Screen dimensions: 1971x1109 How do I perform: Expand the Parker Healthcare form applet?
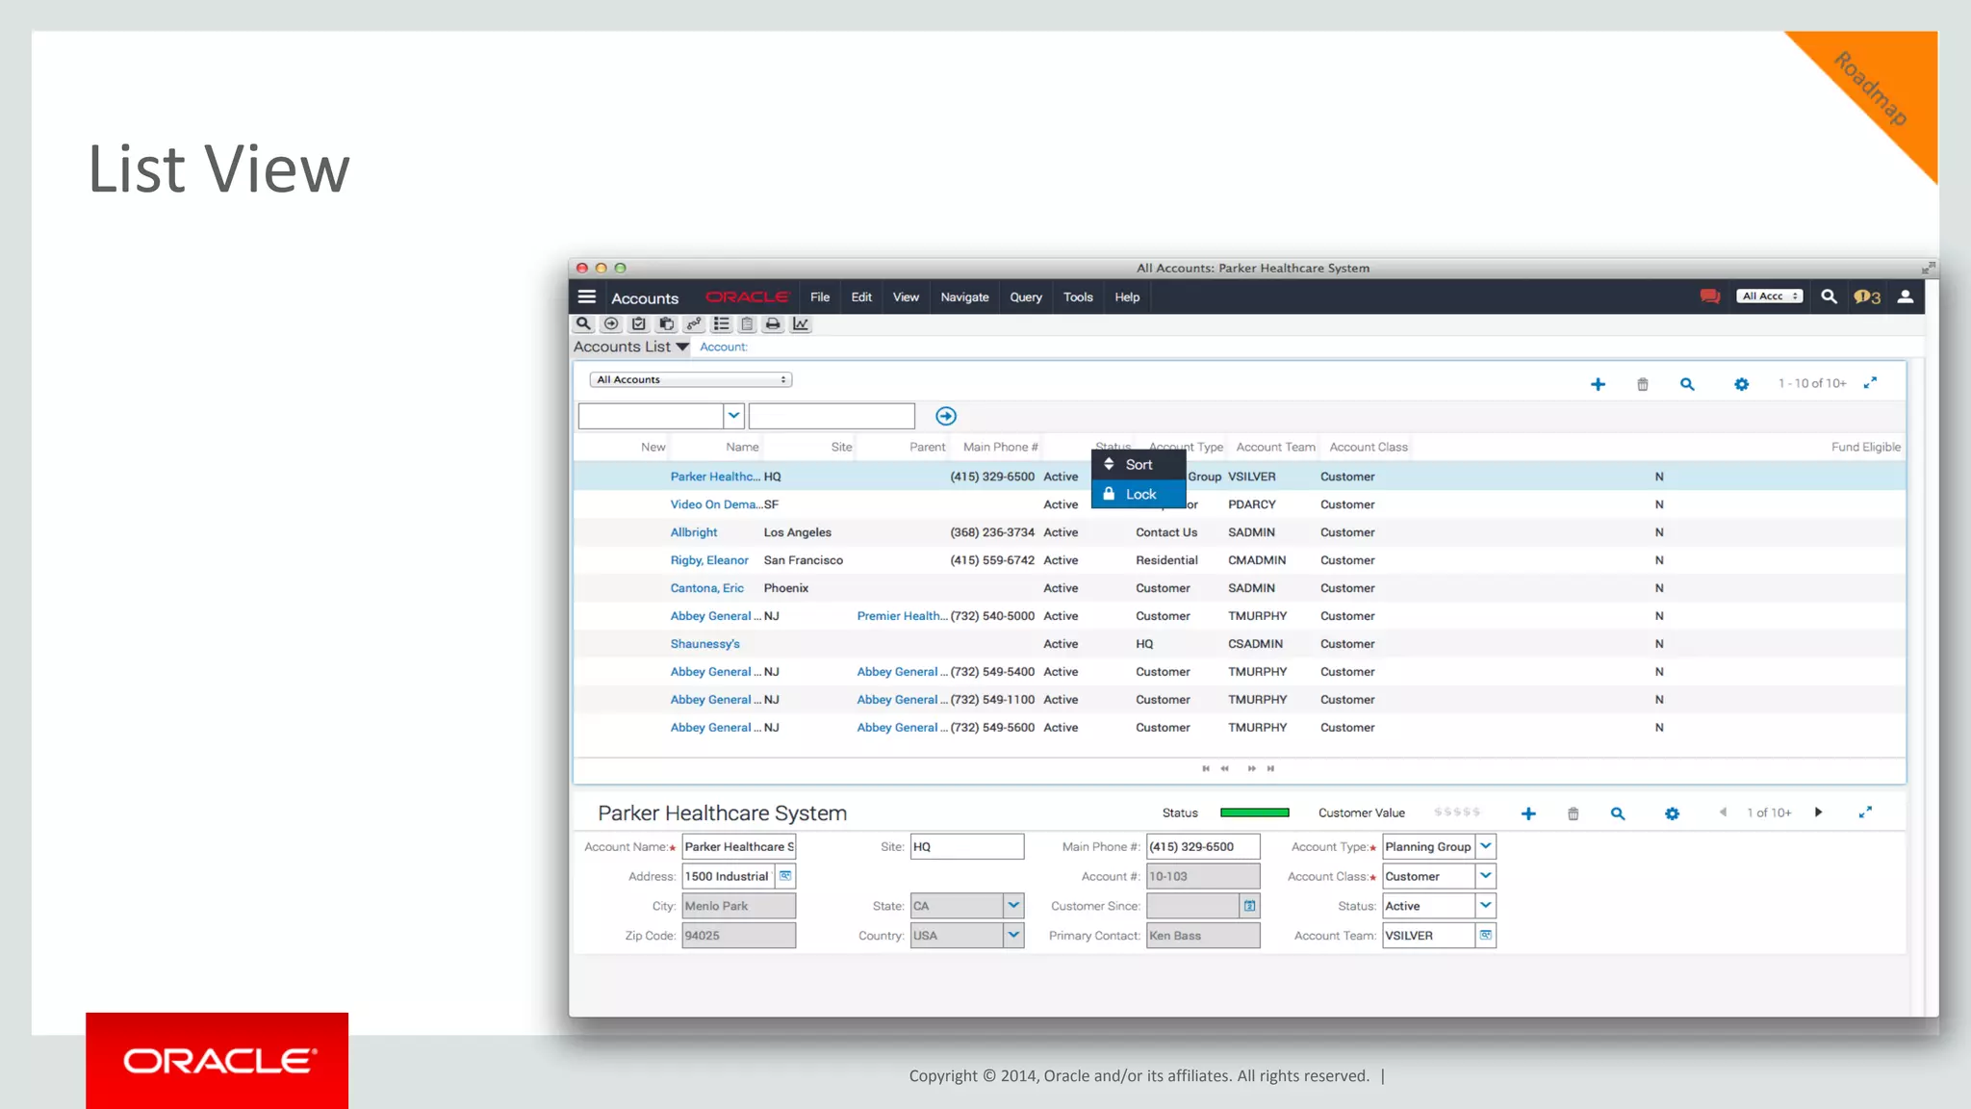(x=1865, y=812)
